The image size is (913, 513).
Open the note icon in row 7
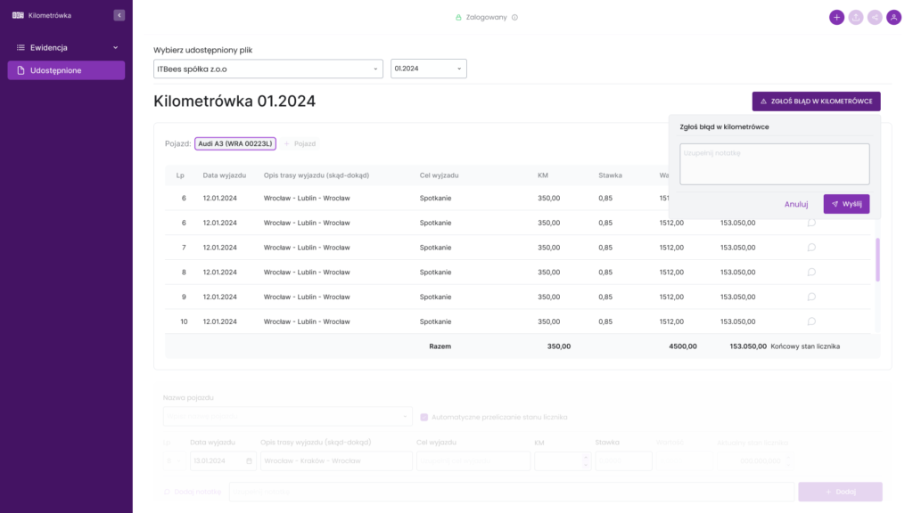point(811,248)
